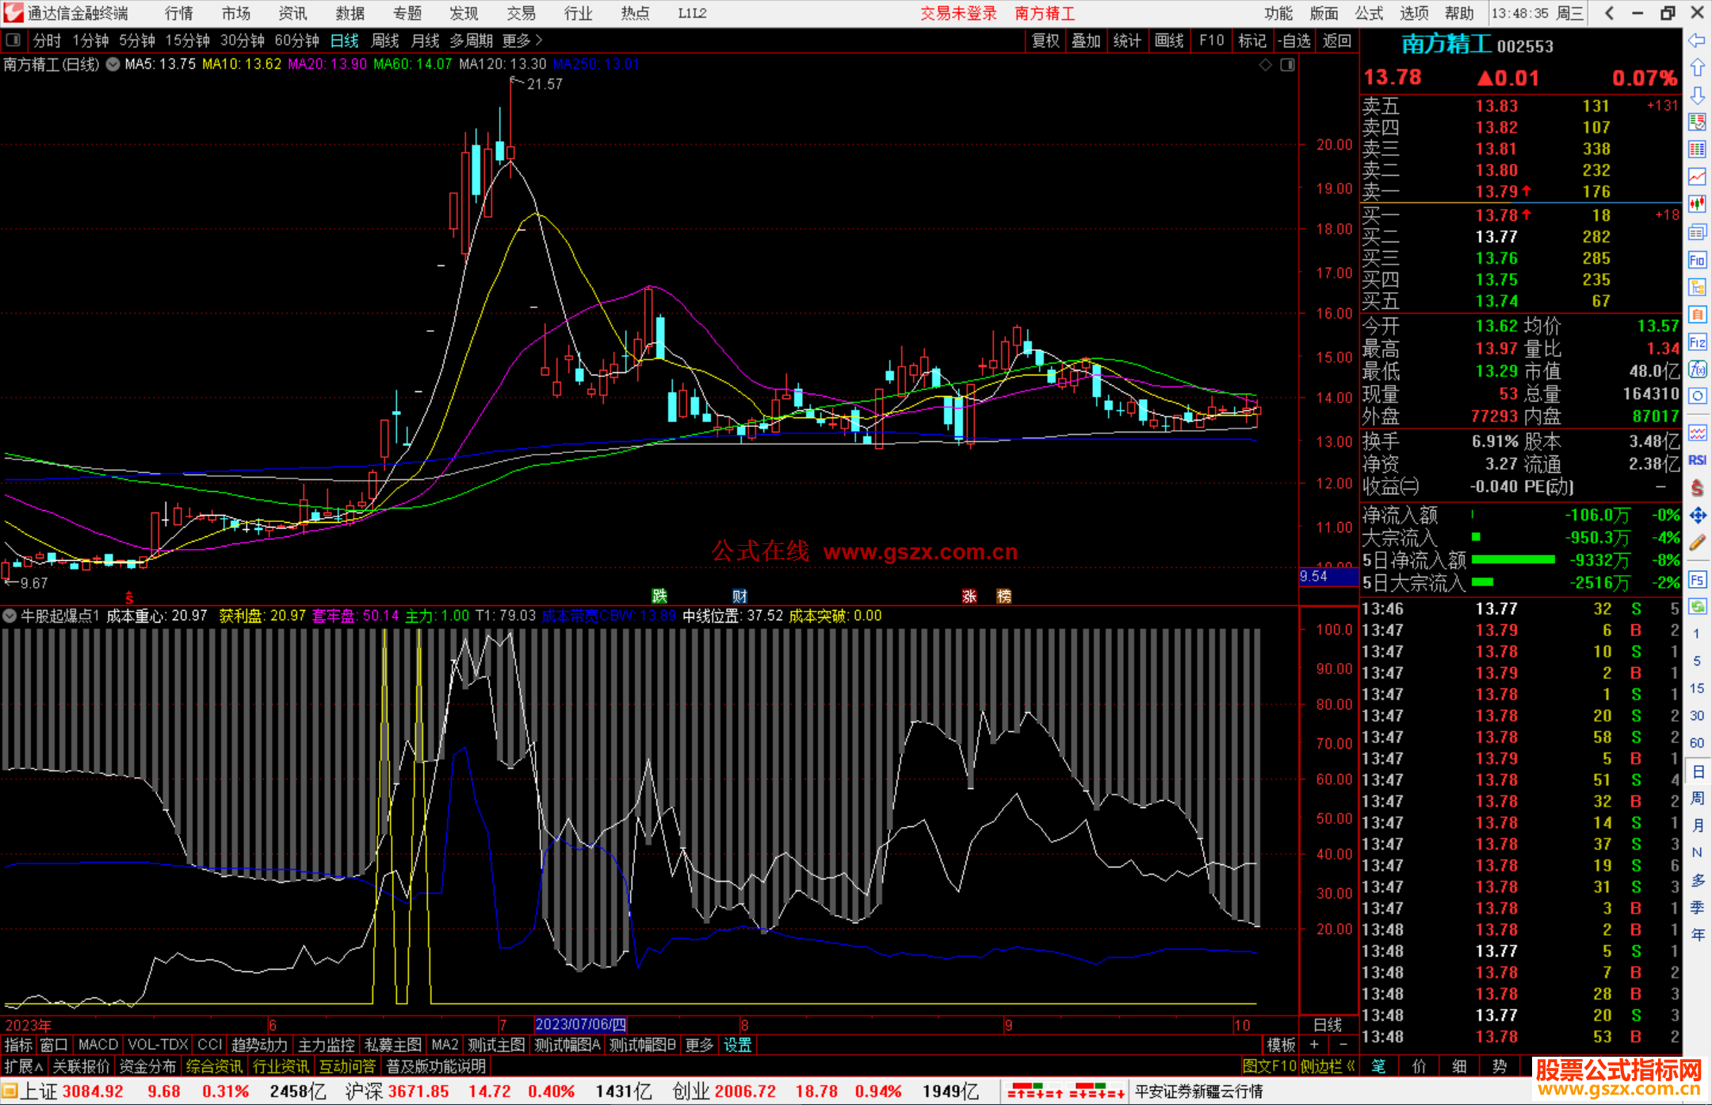Click the candlestick chart icon in sidebar

(1697, 204)
